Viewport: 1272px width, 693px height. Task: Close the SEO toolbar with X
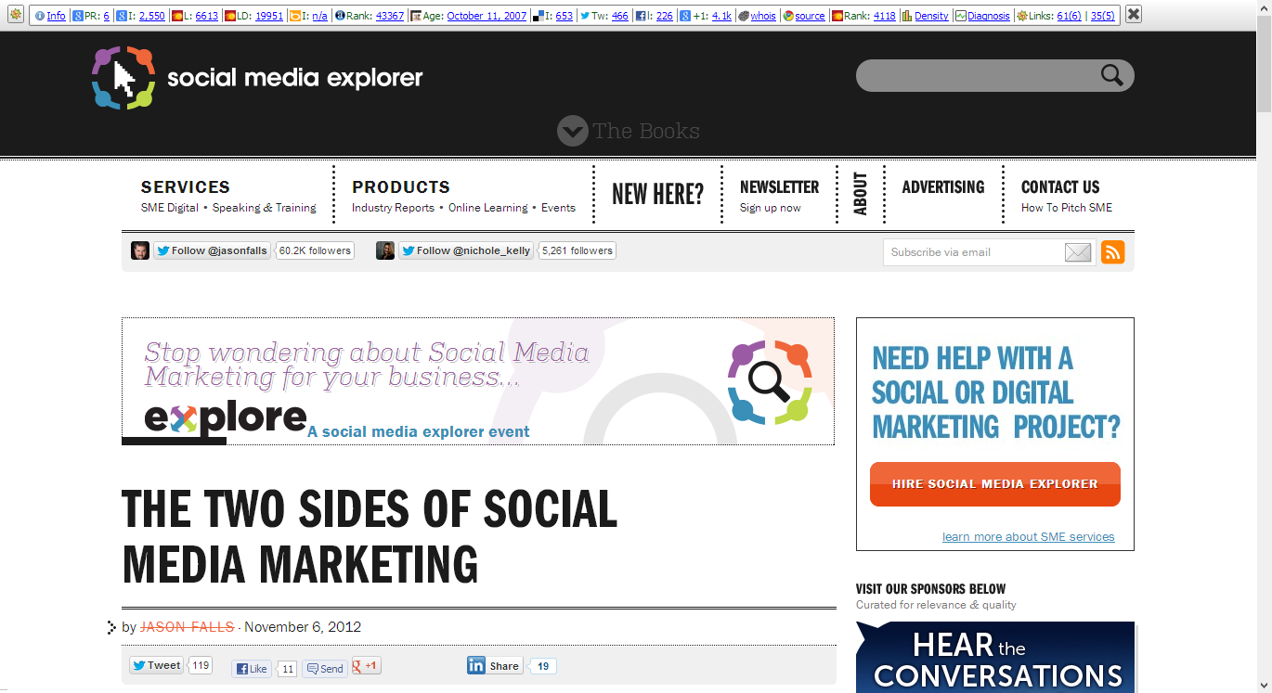[x=1134, y=15]
